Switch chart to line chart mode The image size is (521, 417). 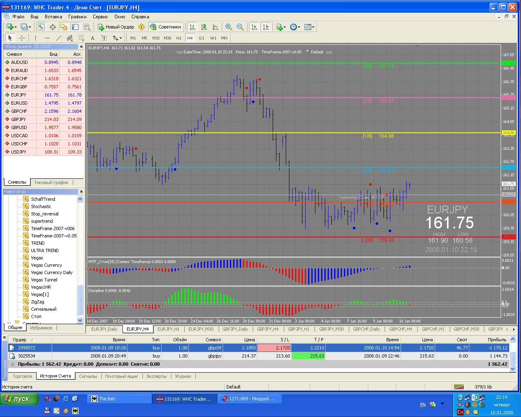click(x=215, y=27)
